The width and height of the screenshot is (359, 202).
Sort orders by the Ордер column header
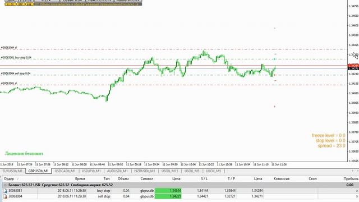coord(9,178)
